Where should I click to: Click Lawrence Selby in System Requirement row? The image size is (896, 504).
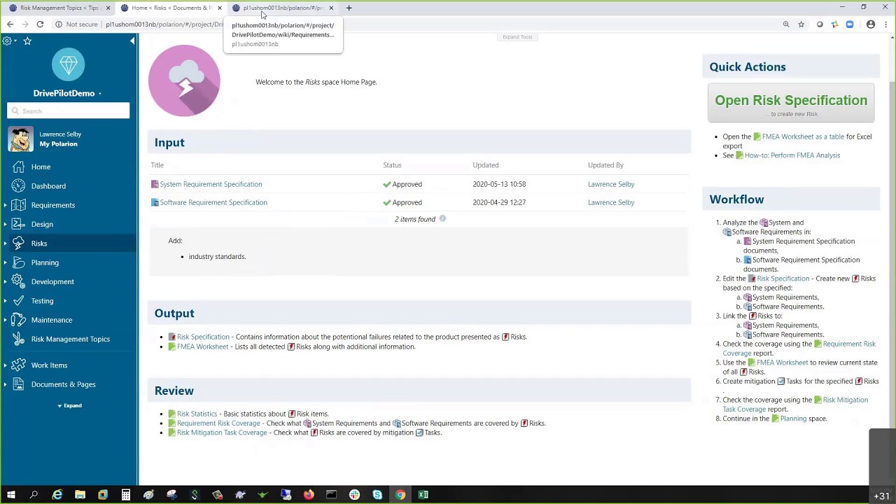(x=611, y=184)
